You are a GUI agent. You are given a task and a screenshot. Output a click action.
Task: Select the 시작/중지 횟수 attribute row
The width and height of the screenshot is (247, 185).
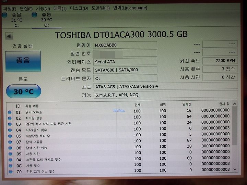[x=119, y=129]
